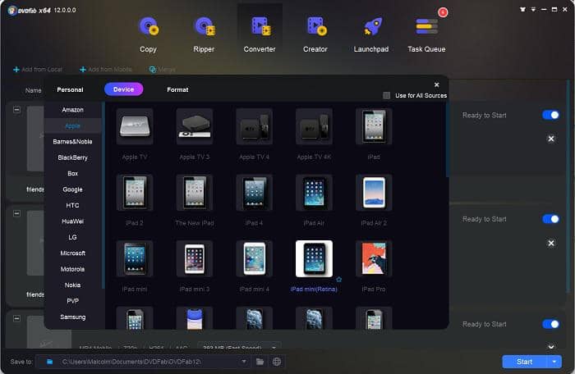Screen dimensions: 575x374
Task: Select HuaWei brand
Action: pyautogui.click(x=72, y=221)
